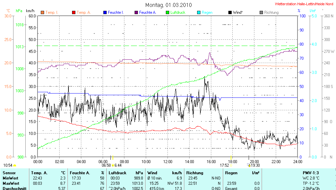Click the cyan Regen legend square

pos(198,12)
